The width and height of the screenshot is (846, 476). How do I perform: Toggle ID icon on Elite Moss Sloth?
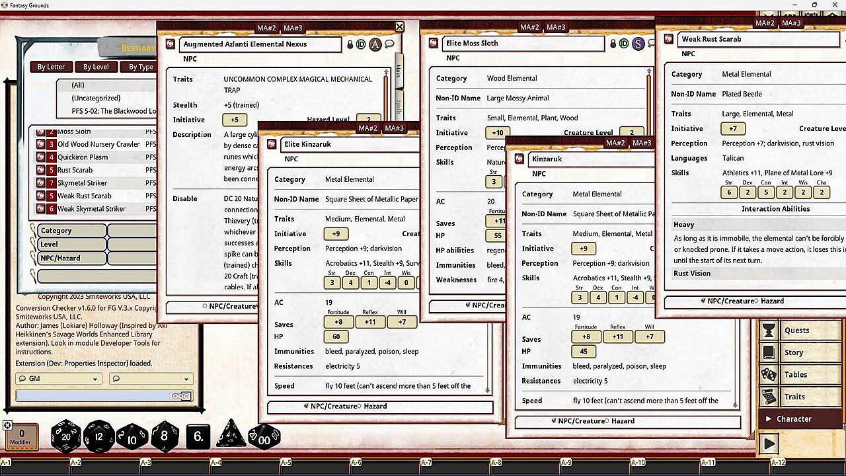[x=623, y=44]
